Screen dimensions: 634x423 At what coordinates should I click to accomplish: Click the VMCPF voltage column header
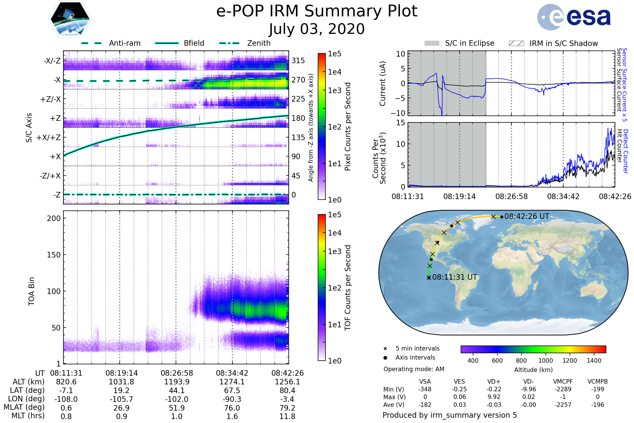pos(563,381)
